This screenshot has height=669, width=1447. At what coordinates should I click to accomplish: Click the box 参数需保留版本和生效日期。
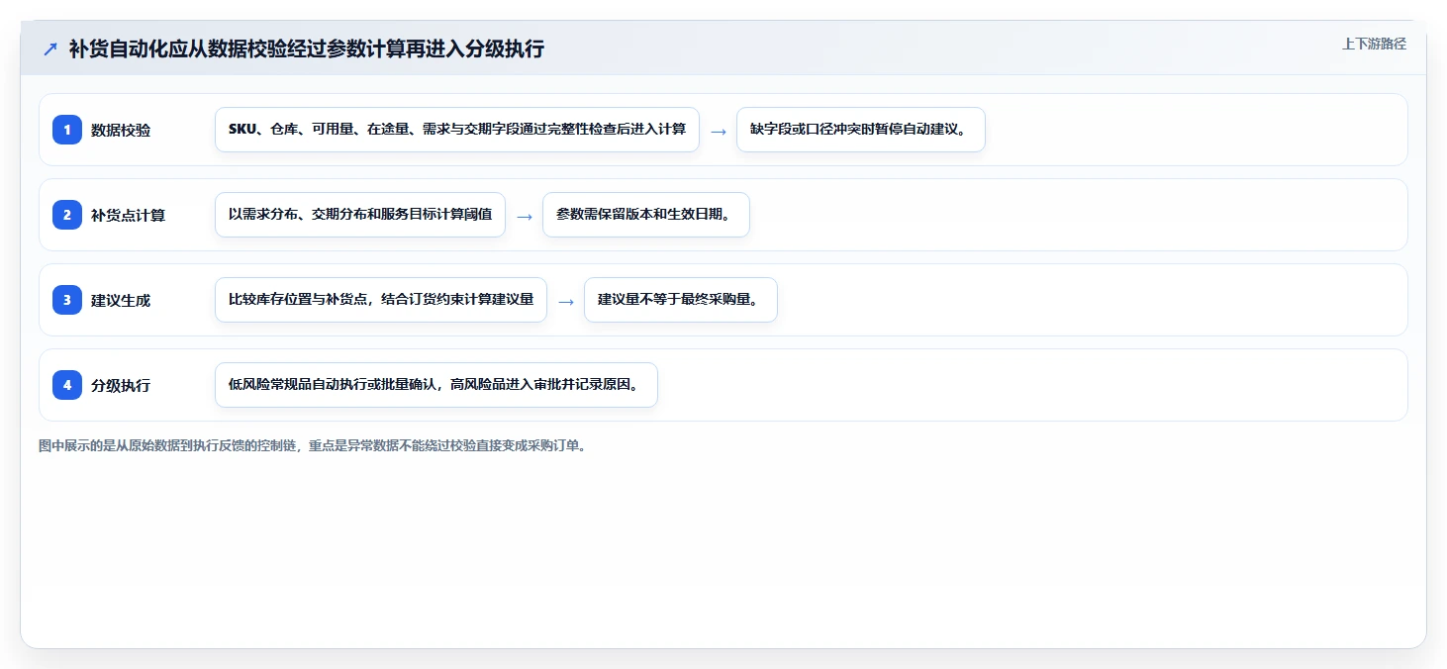(x=646, y=215)
